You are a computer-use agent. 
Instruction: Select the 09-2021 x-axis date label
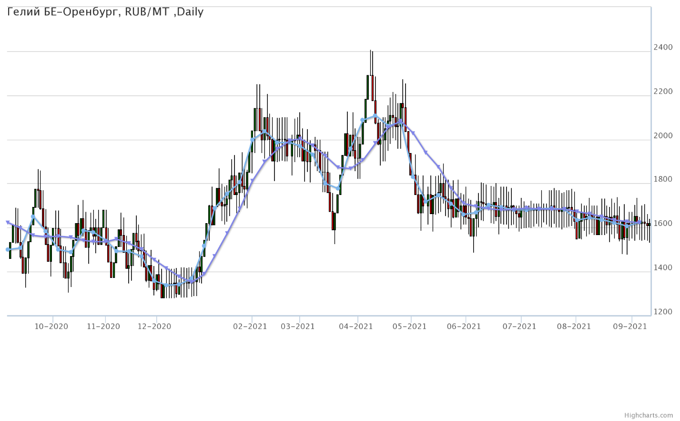coord(630,327)
